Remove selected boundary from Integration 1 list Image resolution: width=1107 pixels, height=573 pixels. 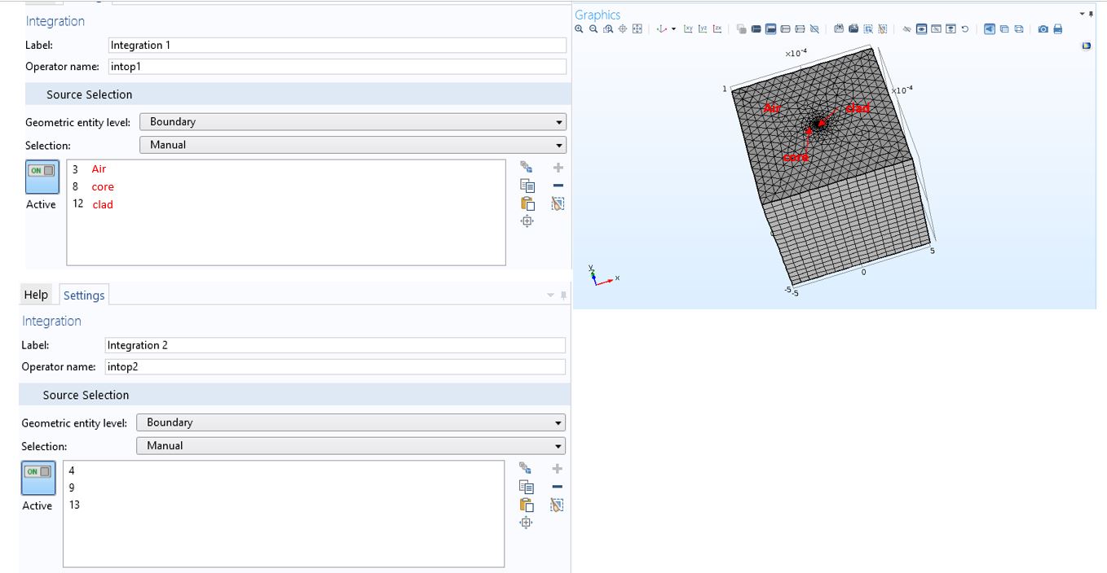click(558, 186)
